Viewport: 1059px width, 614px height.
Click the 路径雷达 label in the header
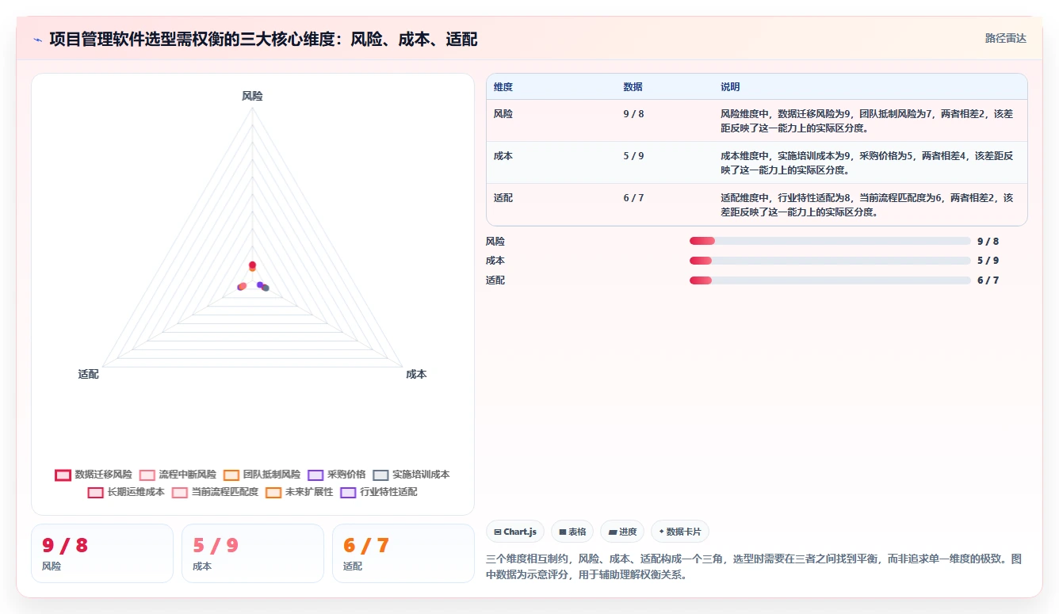coord(1005,38)
